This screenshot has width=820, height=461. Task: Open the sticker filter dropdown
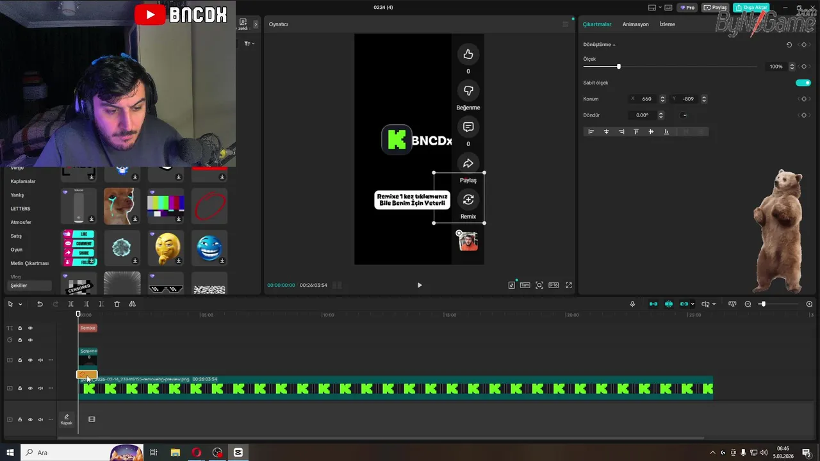[x=249, y=44]
